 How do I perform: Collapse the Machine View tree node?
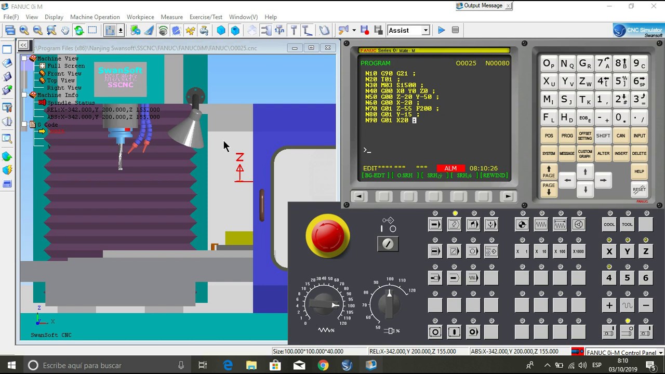[x=24, y=59]
